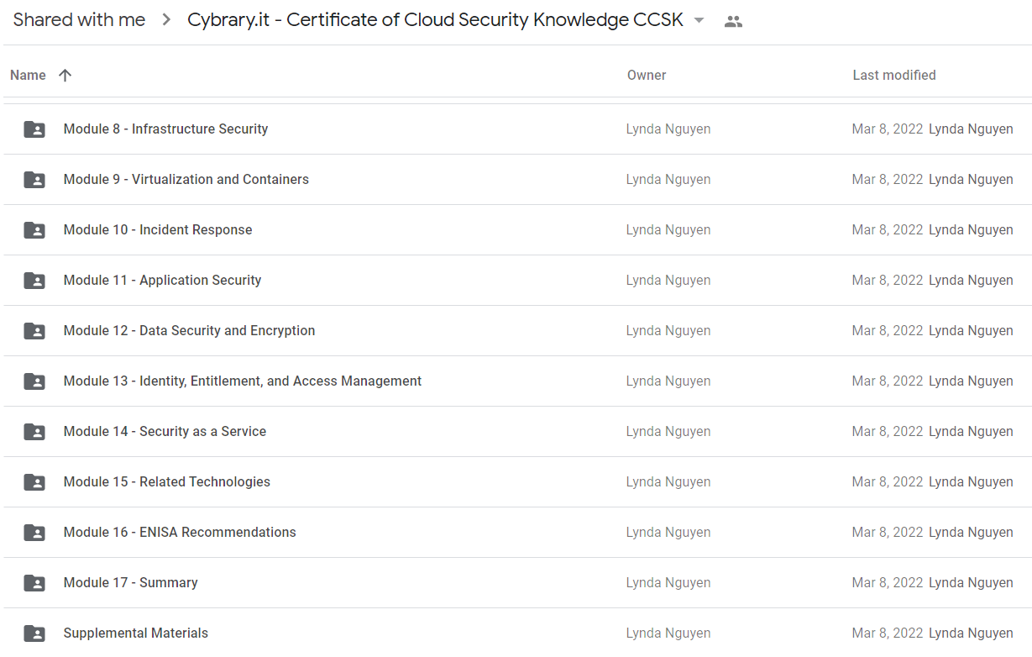
Task: Select the Supplemental Materials folder name
Action: tap(136, 633)
